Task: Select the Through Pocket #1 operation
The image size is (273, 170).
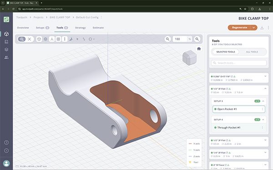Action: tap(239, 127)
